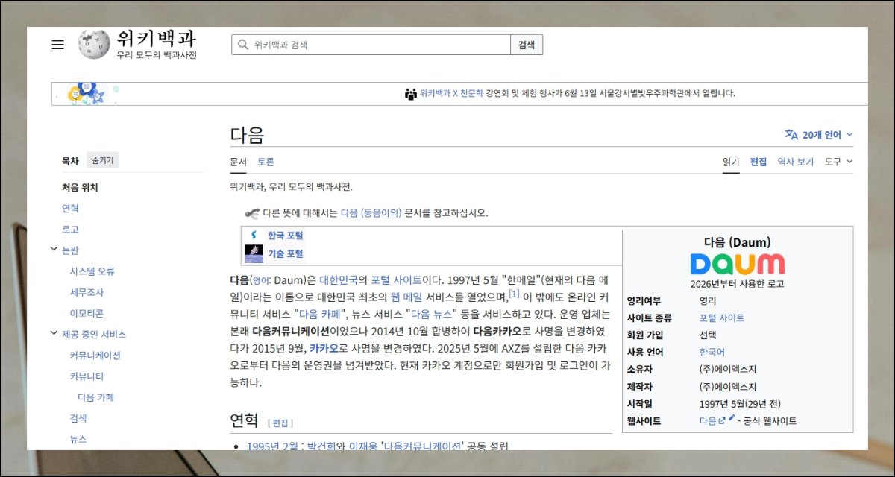Select the 편집 edit tab
The width and height of the screenshot is (895, 477).
click(759, 162)
